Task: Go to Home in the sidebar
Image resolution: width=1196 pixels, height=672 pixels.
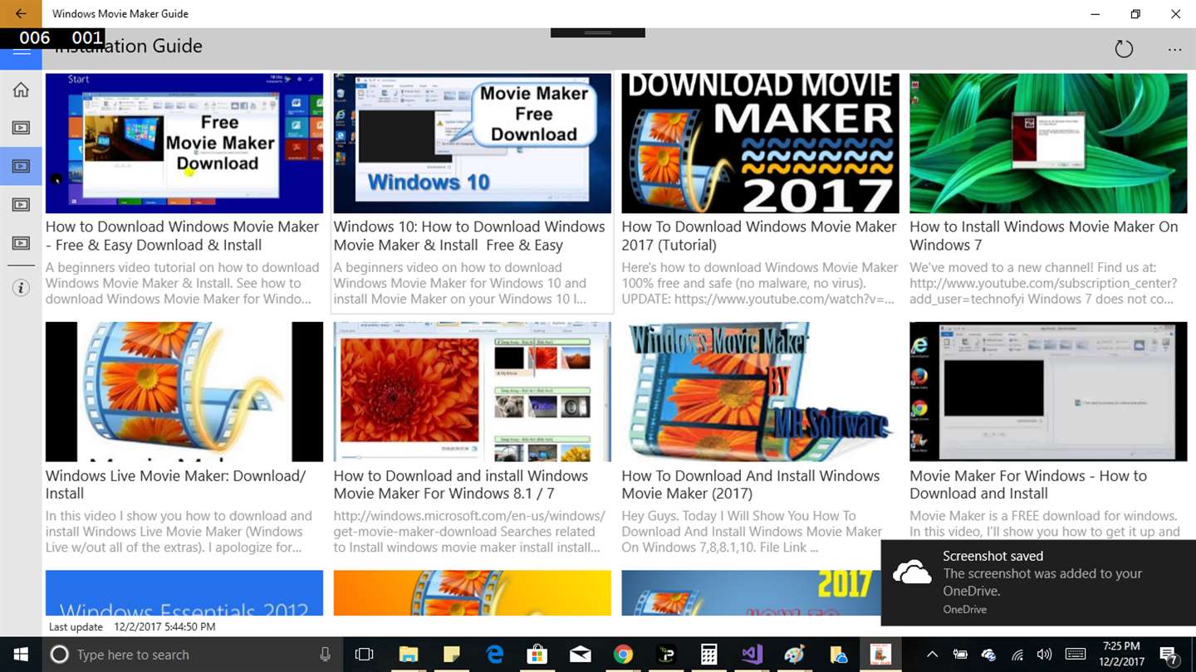Action: pos(21,90)
